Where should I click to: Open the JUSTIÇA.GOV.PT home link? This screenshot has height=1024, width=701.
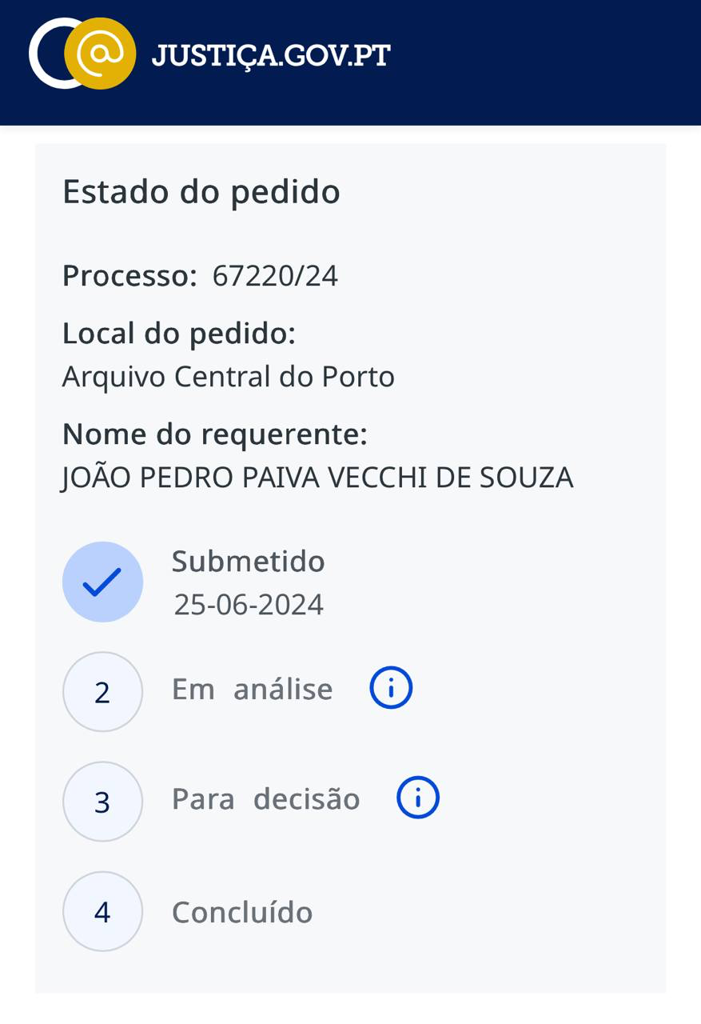tap(271, 56)
